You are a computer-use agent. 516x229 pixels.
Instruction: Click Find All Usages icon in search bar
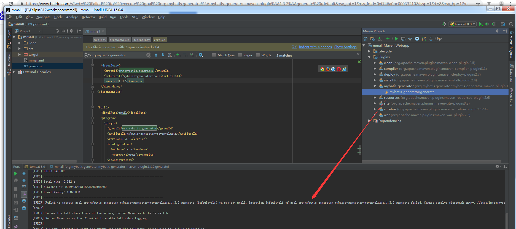pos(170,55)
